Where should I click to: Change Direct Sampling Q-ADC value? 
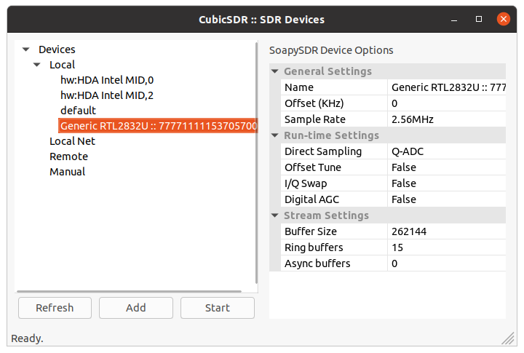(x=447, y=151)
